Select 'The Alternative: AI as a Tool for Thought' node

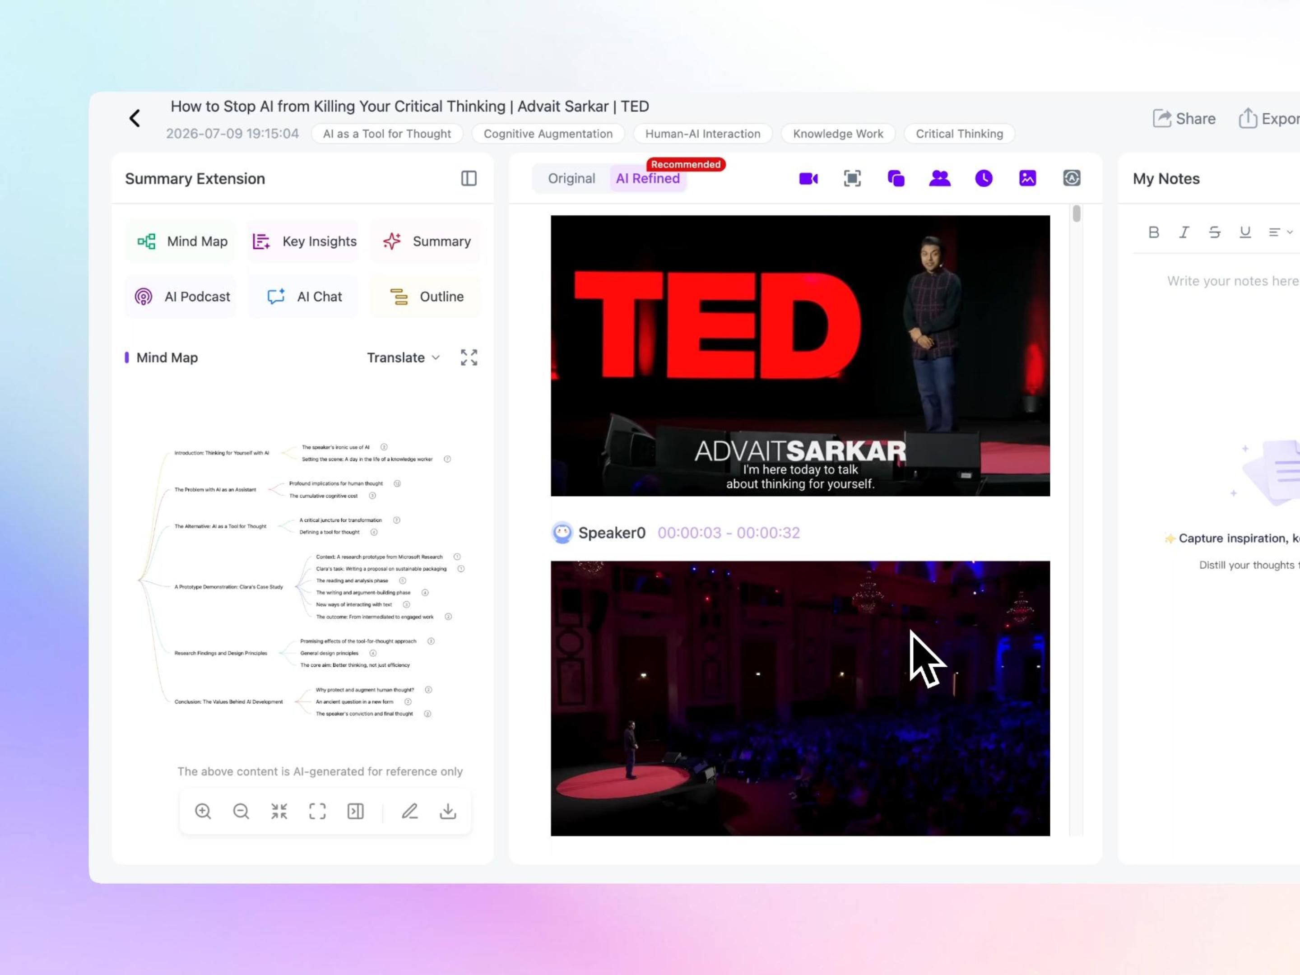[x=220, y=527]
